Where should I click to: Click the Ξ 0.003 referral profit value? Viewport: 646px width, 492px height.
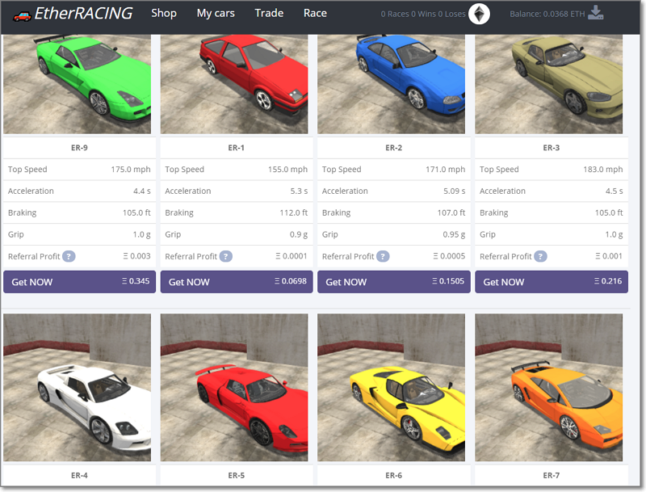[136, 256]
